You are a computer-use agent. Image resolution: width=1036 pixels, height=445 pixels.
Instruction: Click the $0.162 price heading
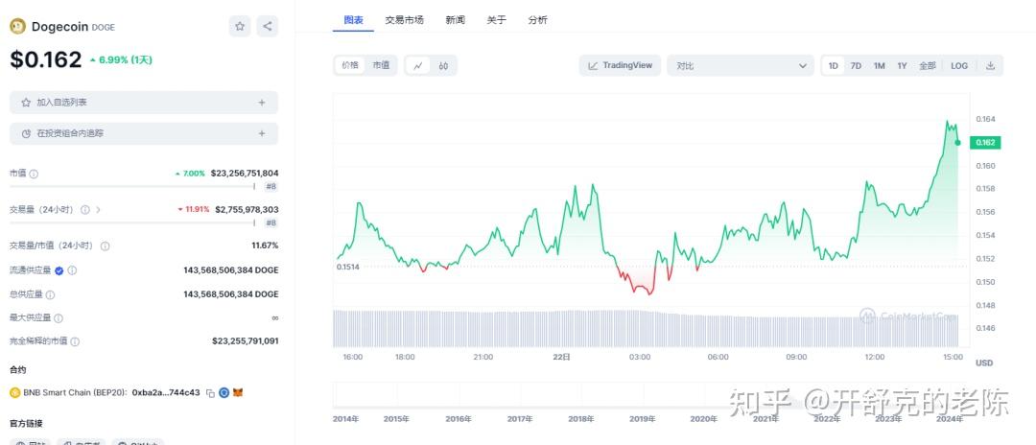[x=46, y=59]
